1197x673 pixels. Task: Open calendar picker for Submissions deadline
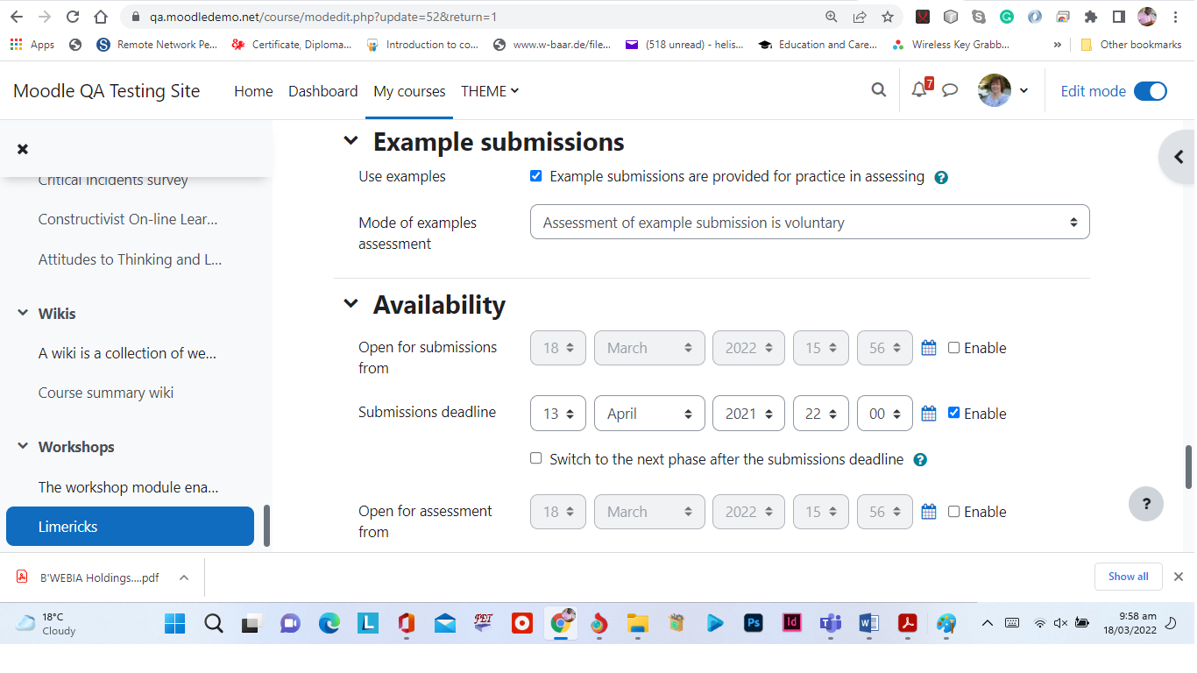pyautogui.click(x=929, y=414)
